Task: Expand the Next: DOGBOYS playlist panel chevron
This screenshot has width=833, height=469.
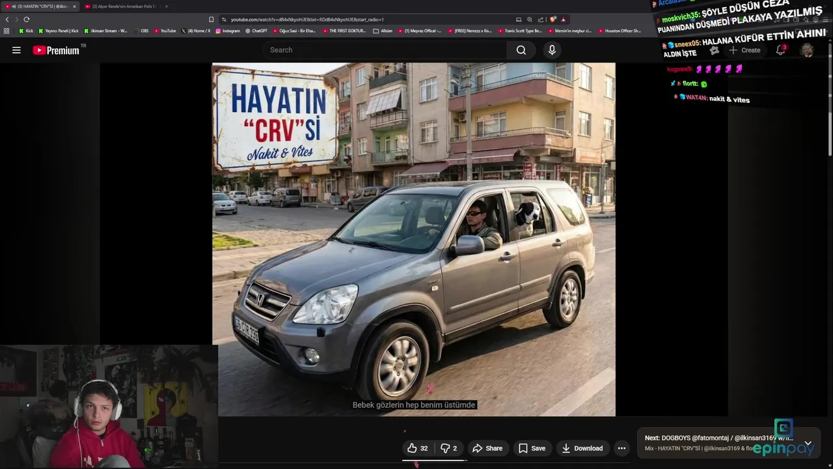Action: pos(808,443)
